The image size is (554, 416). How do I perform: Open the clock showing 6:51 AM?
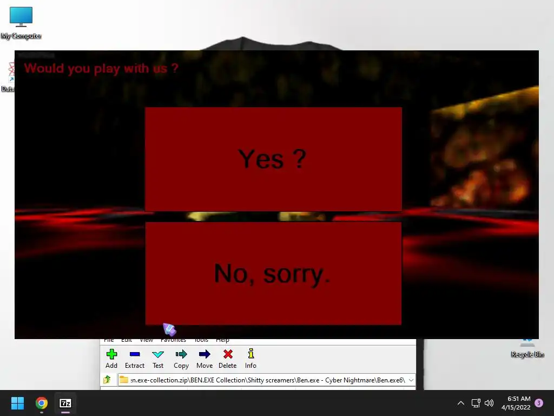tap(516, 403)
